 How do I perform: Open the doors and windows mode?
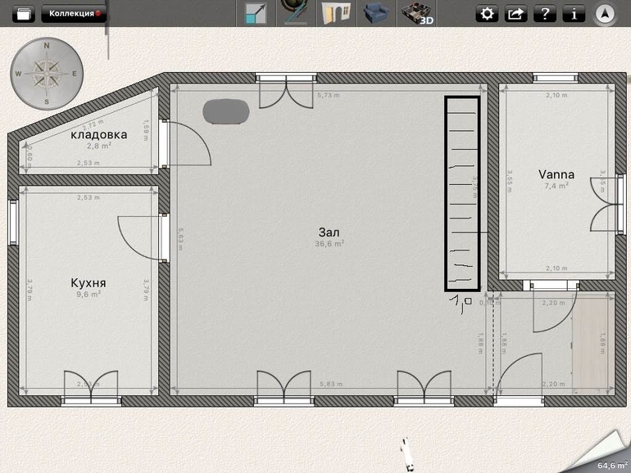pyautogui.click(x=334, y=14)
